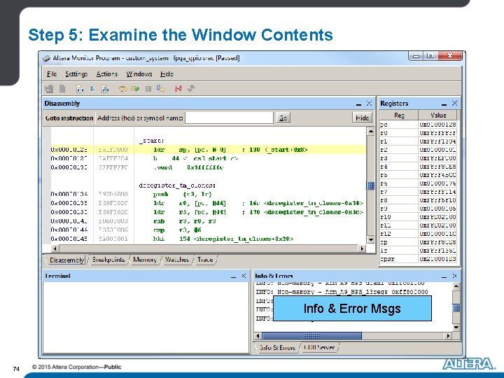Switch to the Breakpoints tab
Viewport: 504px width, 378px height.
(x=108, y=260)
